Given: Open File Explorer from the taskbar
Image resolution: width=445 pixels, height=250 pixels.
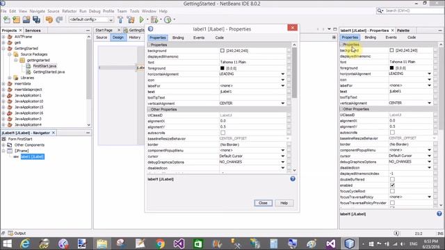Looking at the screenshot, I should click(102, 244).
